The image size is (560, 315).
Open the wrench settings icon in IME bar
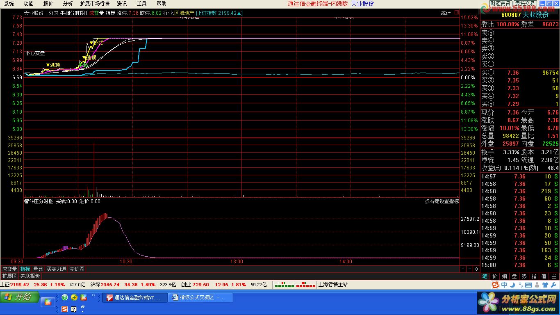coord(553,285)
